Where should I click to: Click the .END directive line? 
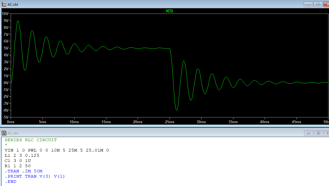pyautogui.click(x=10, y=182)
